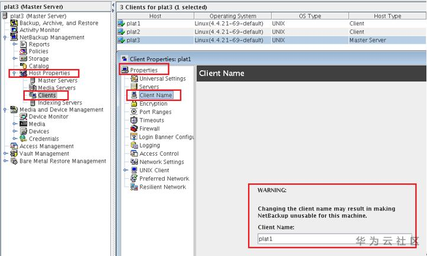The image size is (427, 256).
Task: Open Login Banner Configuration properties
Action: pyautogui.click(x=167, y=137)
